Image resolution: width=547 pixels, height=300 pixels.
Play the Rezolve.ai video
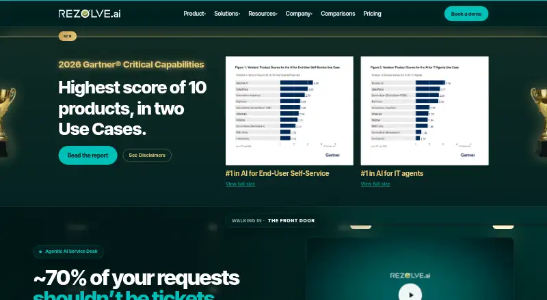tap(410, 295)
